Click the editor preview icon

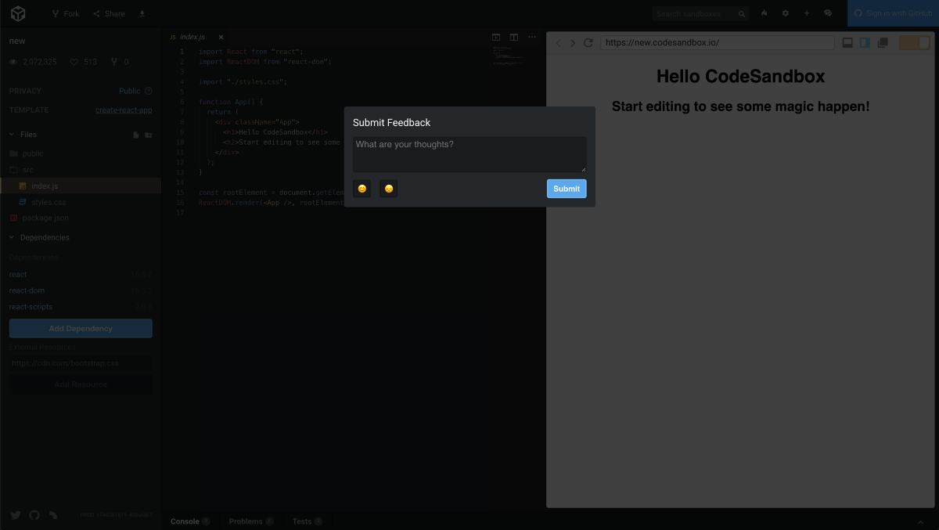[496, 37]
